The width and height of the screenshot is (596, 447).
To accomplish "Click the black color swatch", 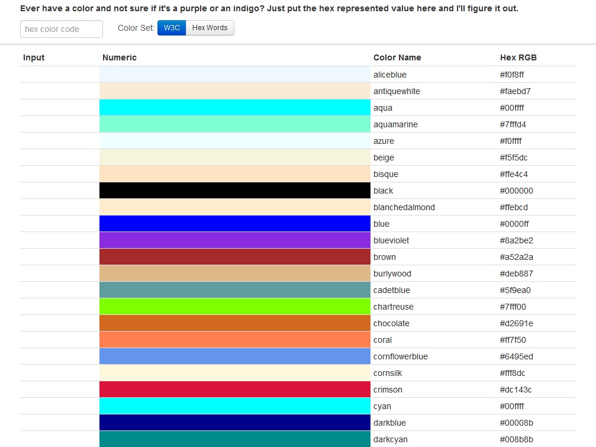I will pyautogui.click(x=234, y=190).
